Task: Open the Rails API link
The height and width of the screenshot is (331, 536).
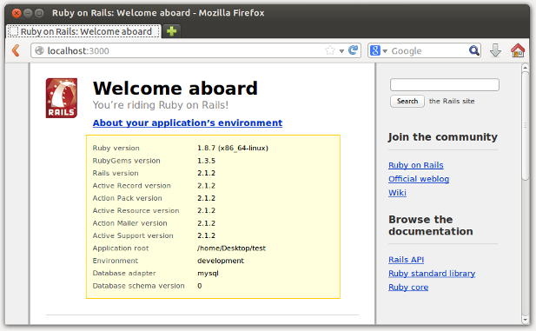Action: 406,260
